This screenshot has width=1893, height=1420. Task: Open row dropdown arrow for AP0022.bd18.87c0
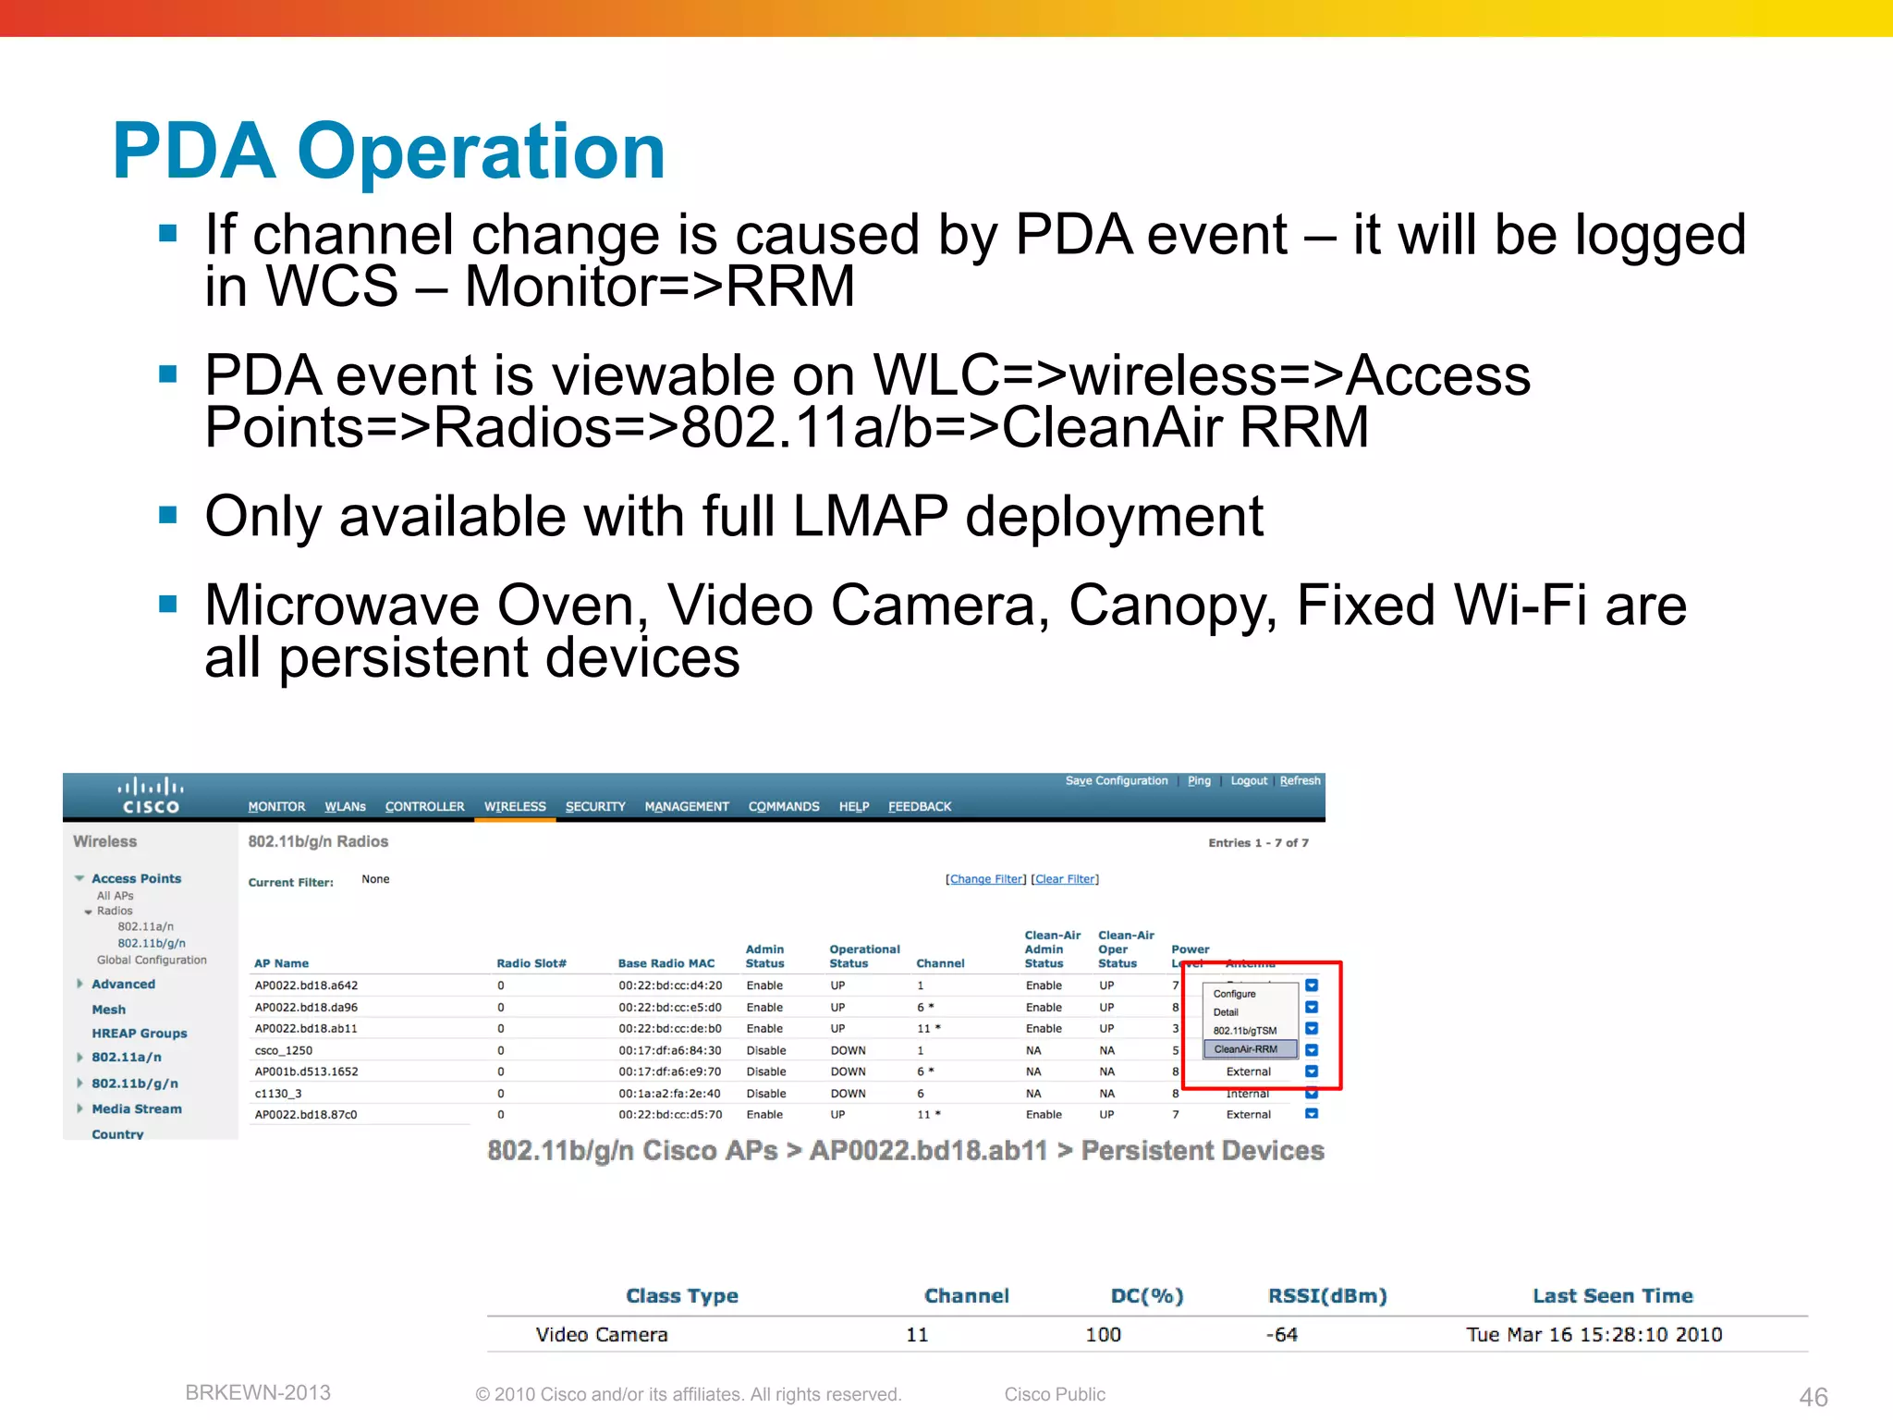pyautogui.click(x=1312, y=1114)
